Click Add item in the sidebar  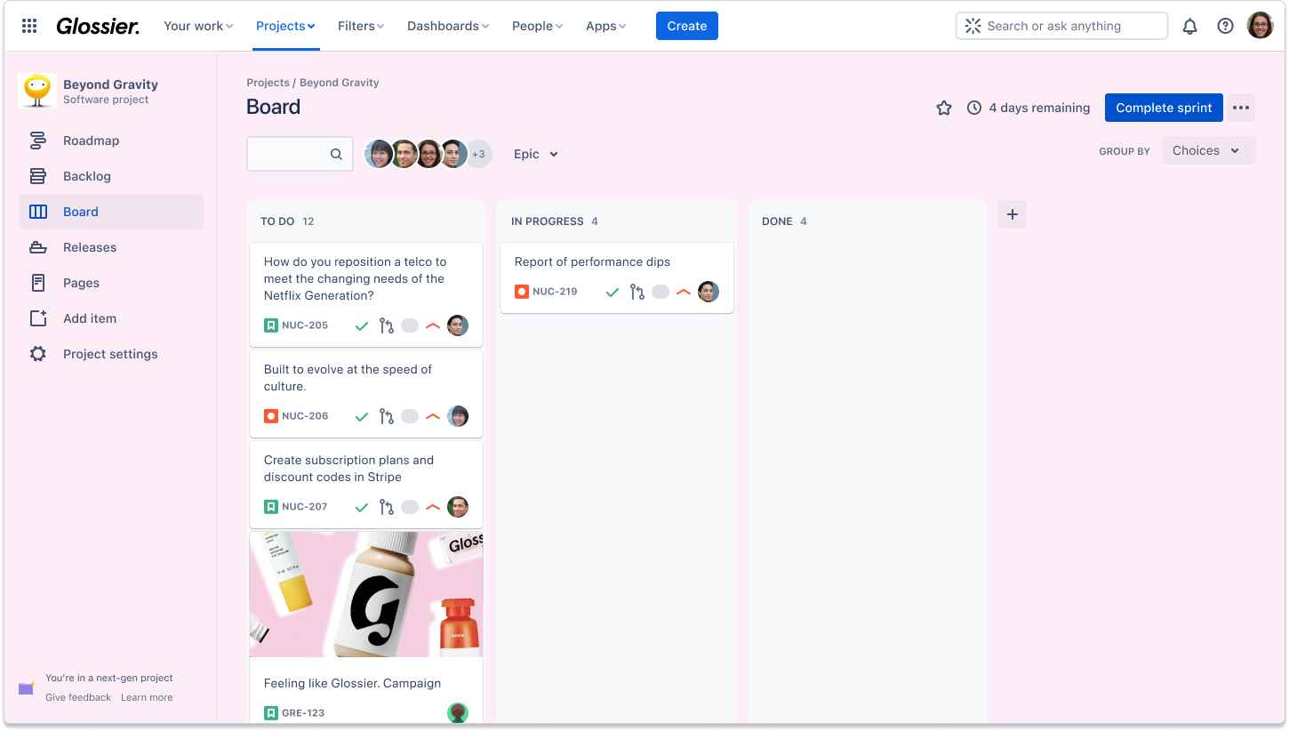(111, 318)
